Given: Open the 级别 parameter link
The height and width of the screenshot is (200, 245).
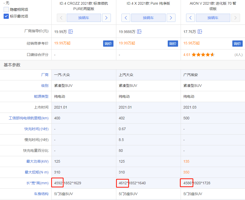Looking at the screenshot, I should point(45,86).
